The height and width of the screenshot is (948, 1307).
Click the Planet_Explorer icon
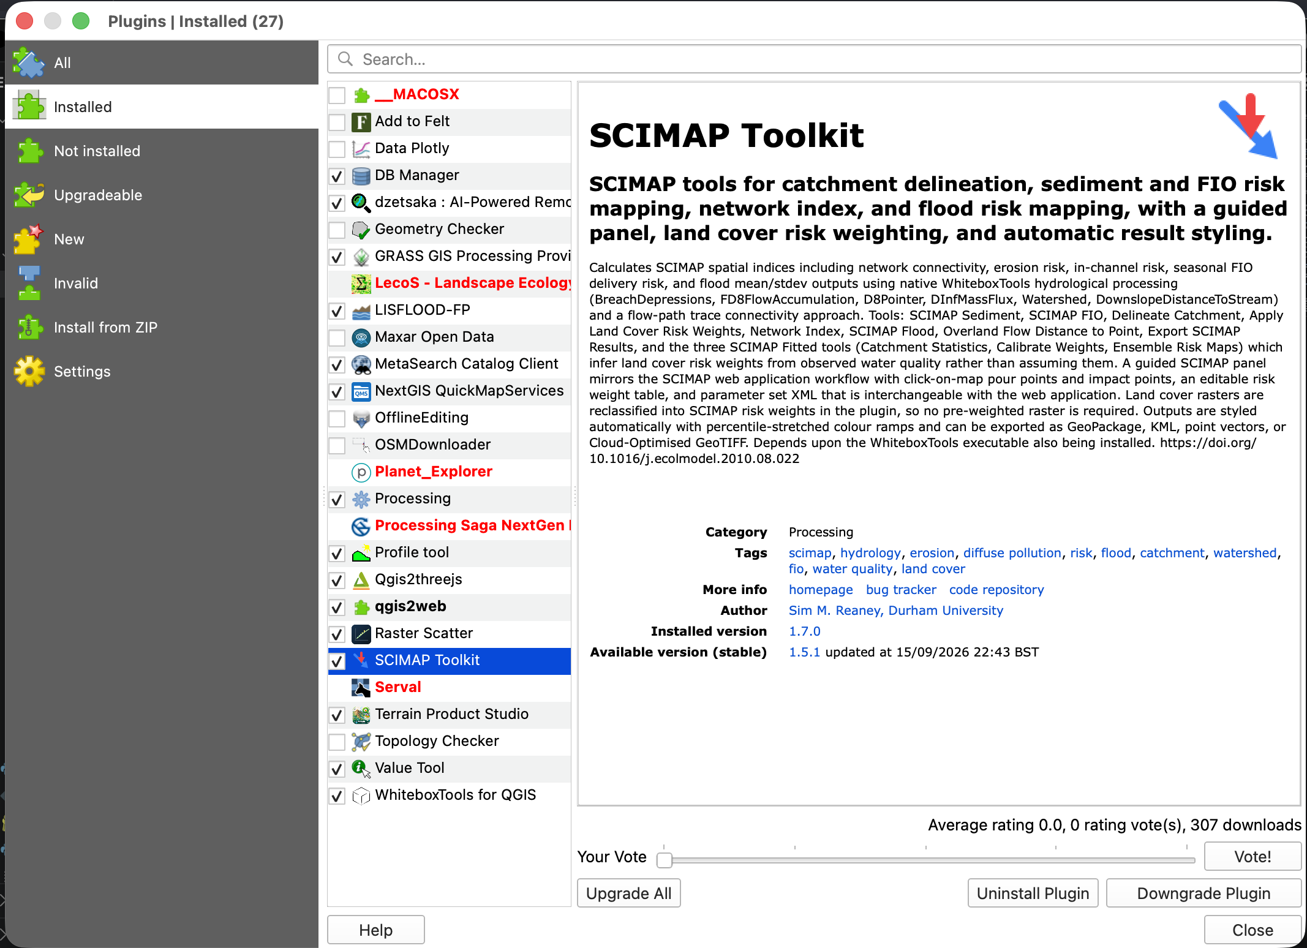coord(361,472)
